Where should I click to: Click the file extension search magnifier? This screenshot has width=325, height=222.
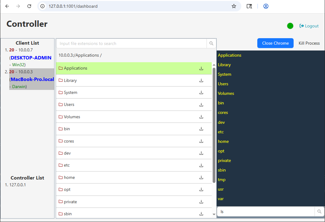tap(211, 43)
